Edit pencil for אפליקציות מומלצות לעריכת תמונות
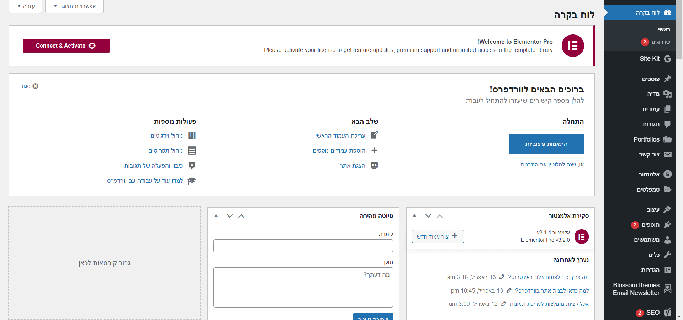 coord(504,304)
